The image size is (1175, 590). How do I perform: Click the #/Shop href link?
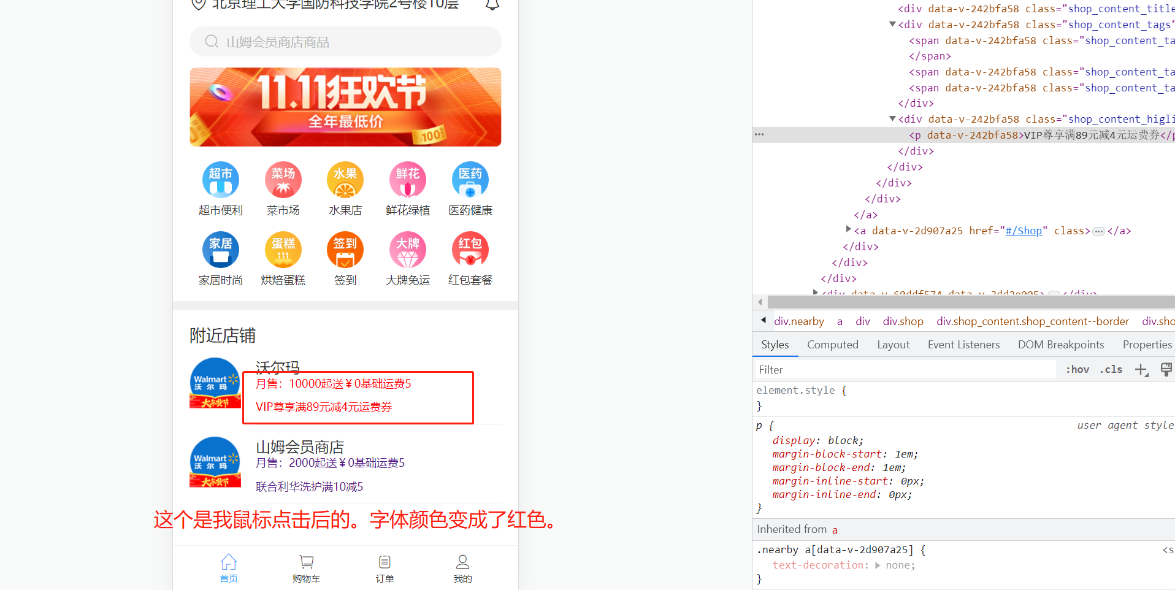point(1024,231)
